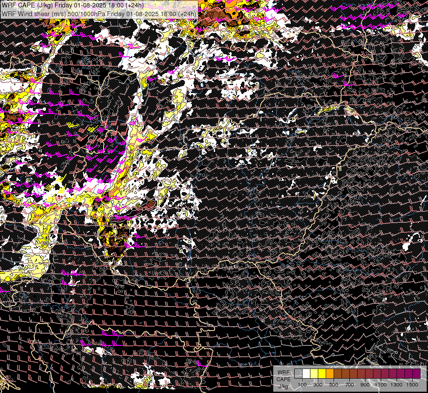
Task: Click the legend label '1100'
Action: (381, 385)
